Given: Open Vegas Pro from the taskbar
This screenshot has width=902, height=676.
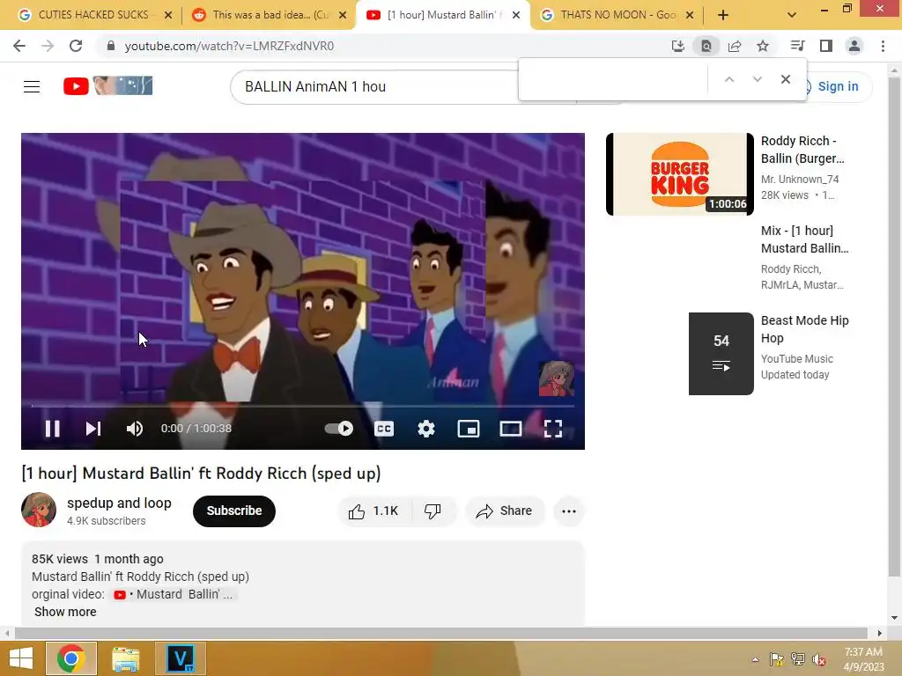Looking at the screenshot, I should [181, 658].
